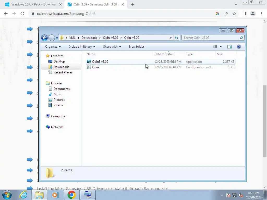Open Chrome three-dot menu
The height and width of the screenshot is (200, 267).
pyautogui.click(x=261, y=14)
